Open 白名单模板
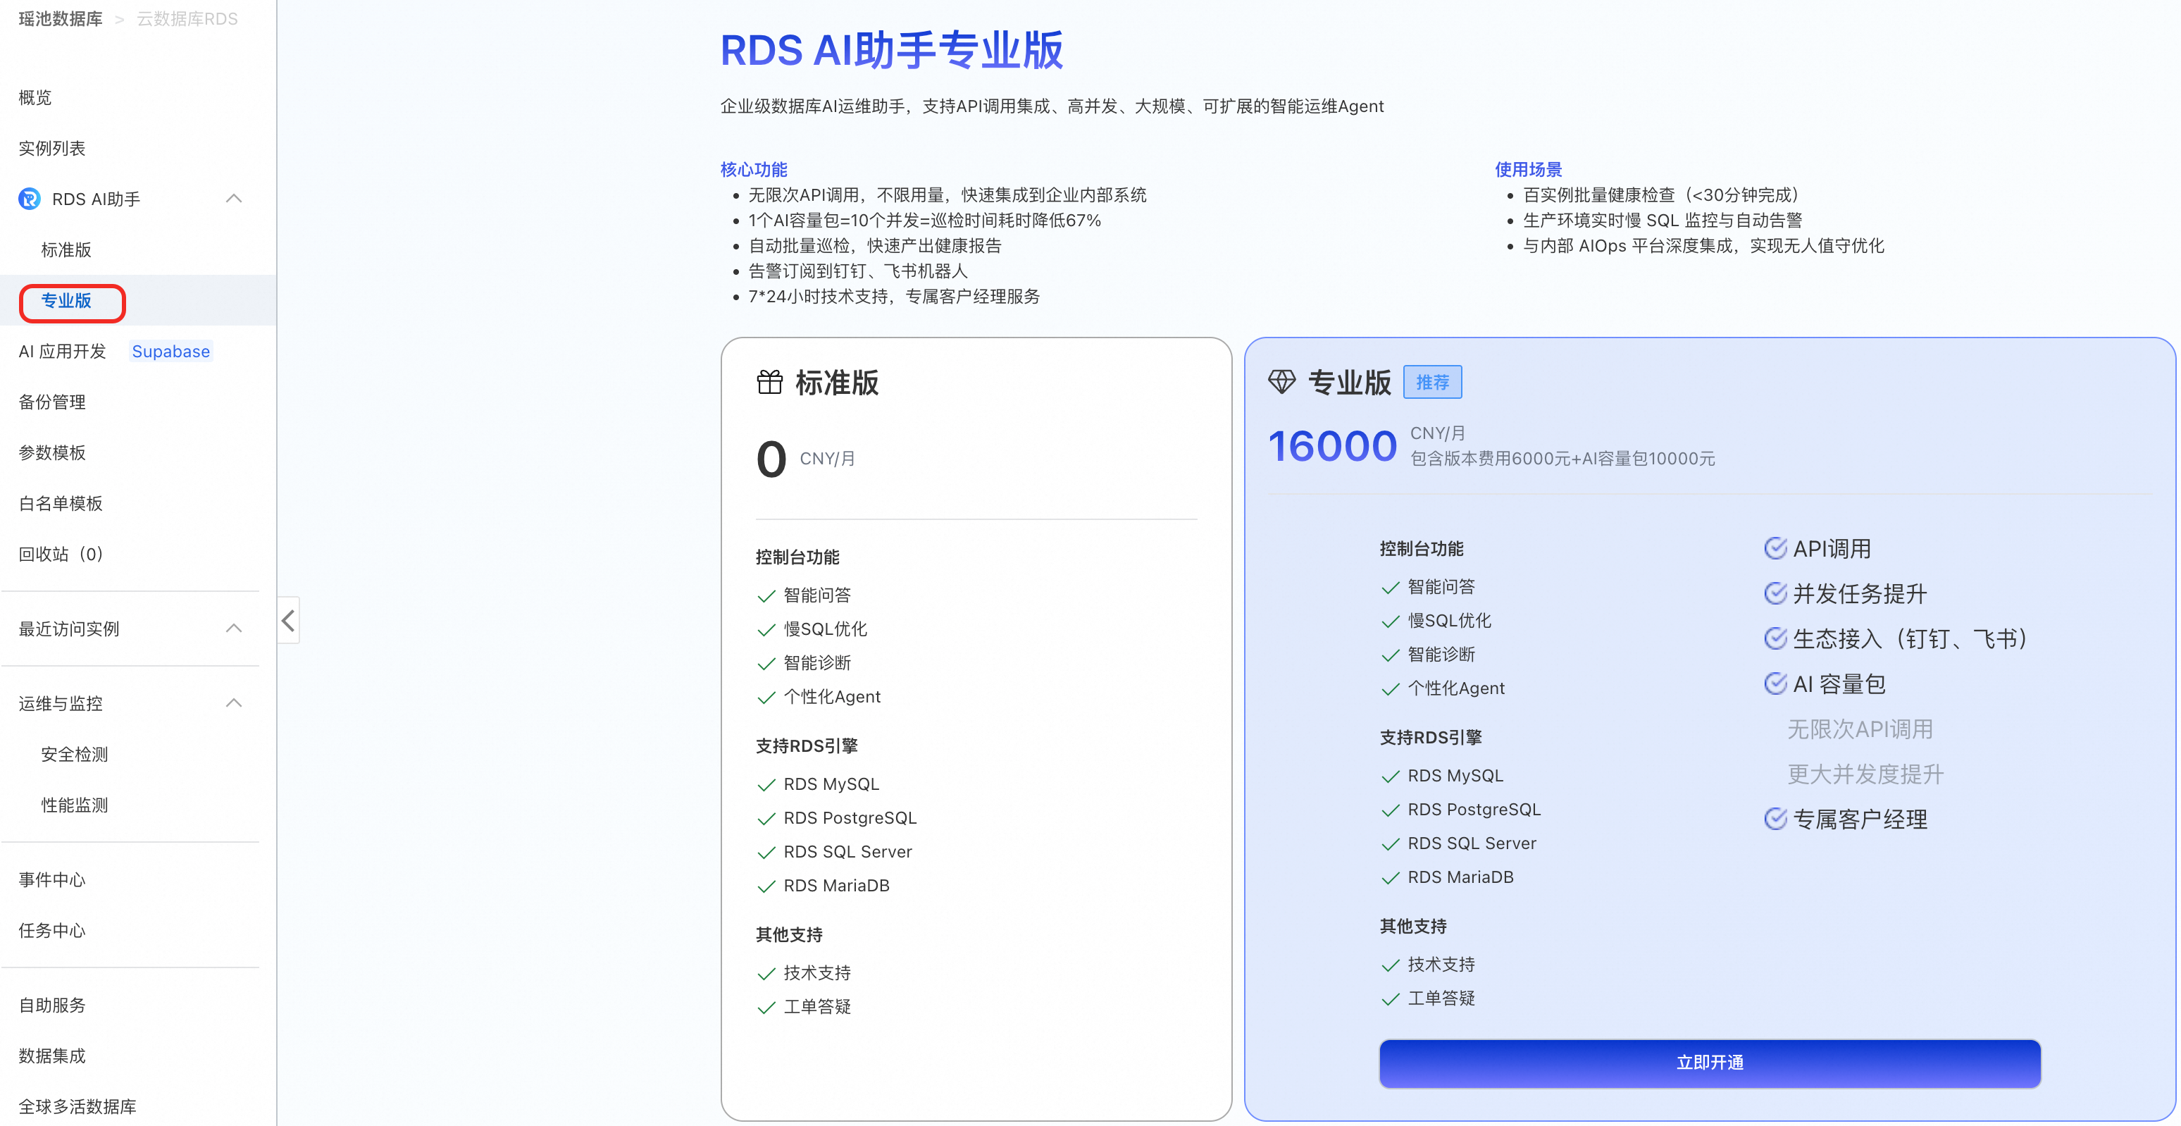This screenshot has height=1126, width=2181. pyautogui.click(x=61, y=504)
